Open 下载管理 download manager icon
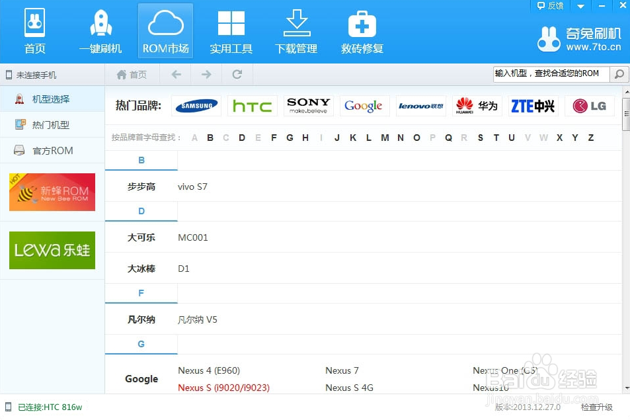Image resolution: width=630 pixels, height=420 pixels. click(x=296, y=31)
